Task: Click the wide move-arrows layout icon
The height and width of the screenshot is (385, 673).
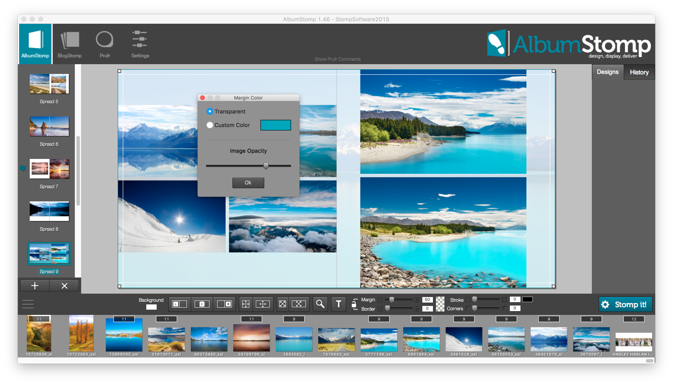Action: pyautogui.click(x=263, y=304)
